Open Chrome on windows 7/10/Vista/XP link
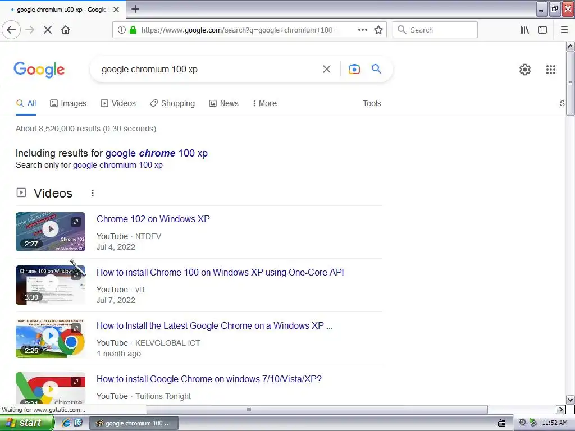This screenshot has height=431, width=575. pos(209,379)
